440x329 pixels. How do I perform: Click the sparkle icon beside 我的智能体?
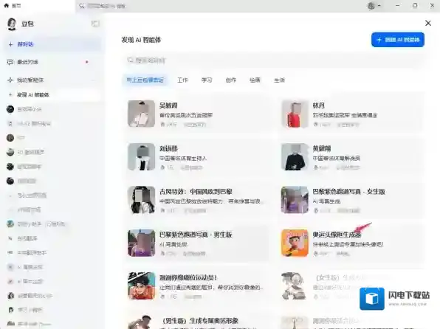click(10, 80)
